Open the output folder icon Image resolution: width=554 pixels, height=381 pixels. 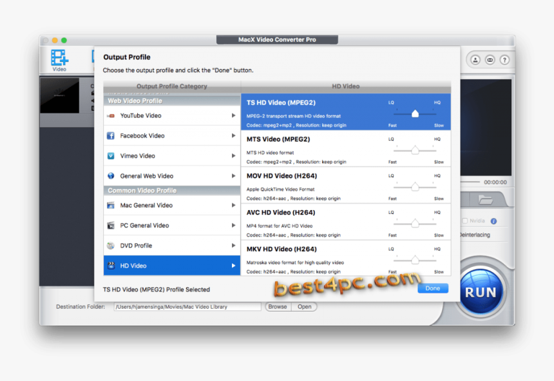(x=485, y=200)
